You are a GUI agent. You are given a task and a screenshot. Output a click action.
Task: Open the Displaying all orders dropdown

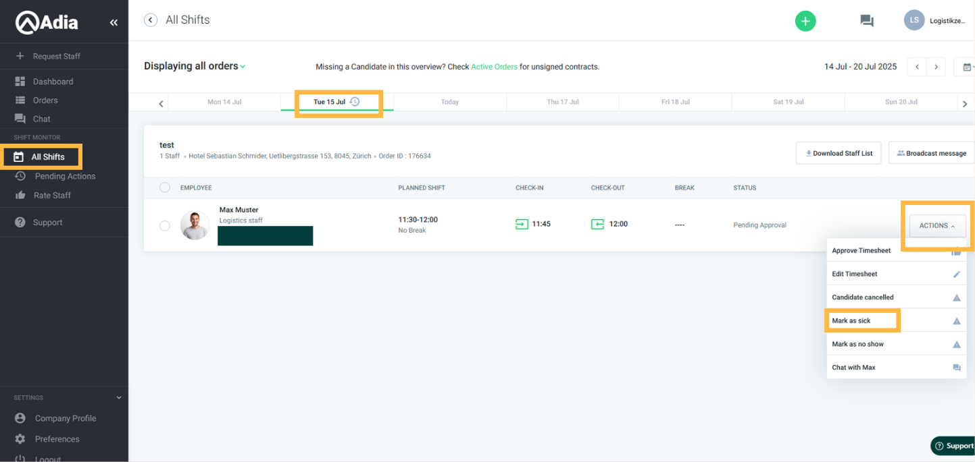click(195, 66)
